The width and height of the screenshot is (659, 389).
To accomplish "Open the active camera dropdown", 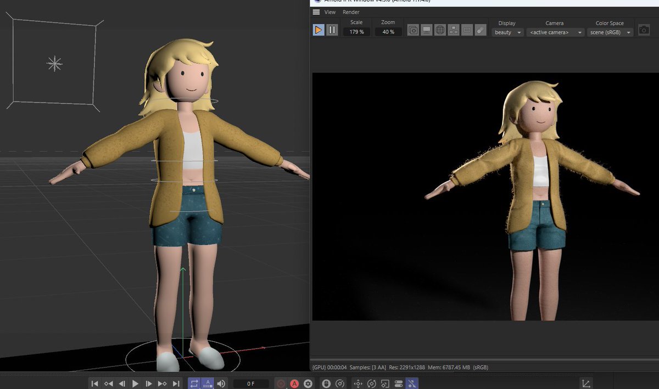I will (555, 32).
